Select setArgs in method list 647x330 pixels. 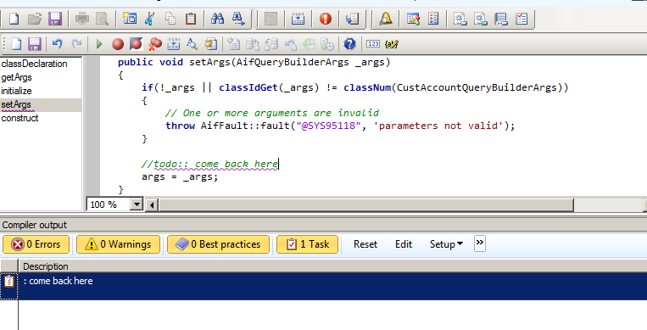[x=16, y=104]
